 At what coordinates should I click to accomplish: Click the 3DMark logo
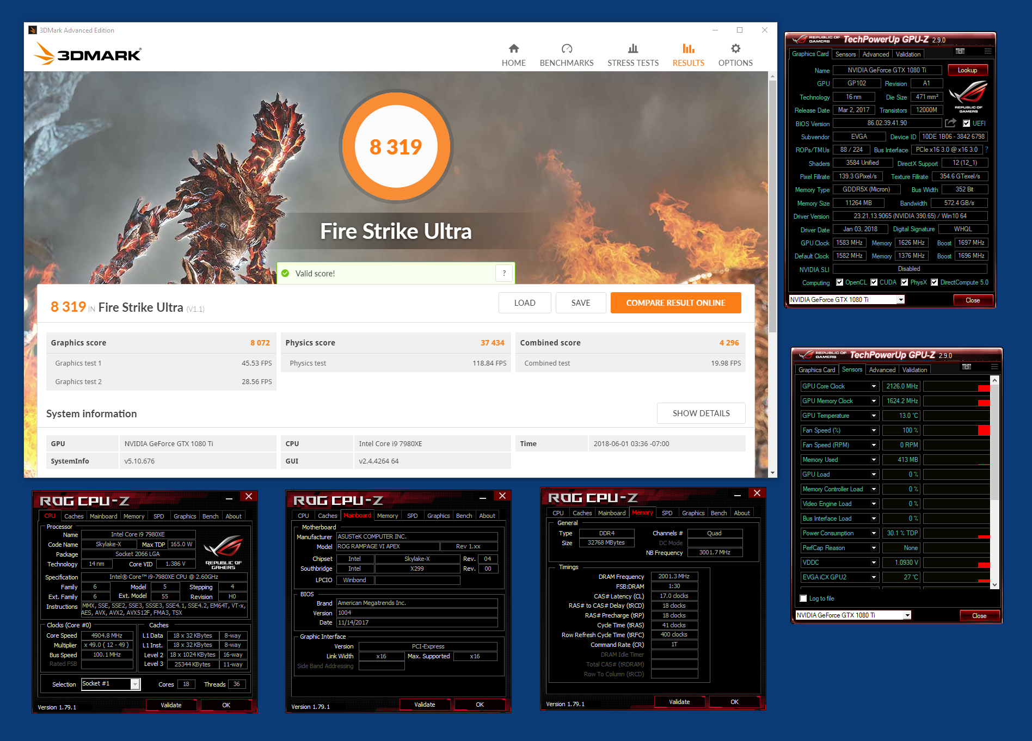[87, 54]
